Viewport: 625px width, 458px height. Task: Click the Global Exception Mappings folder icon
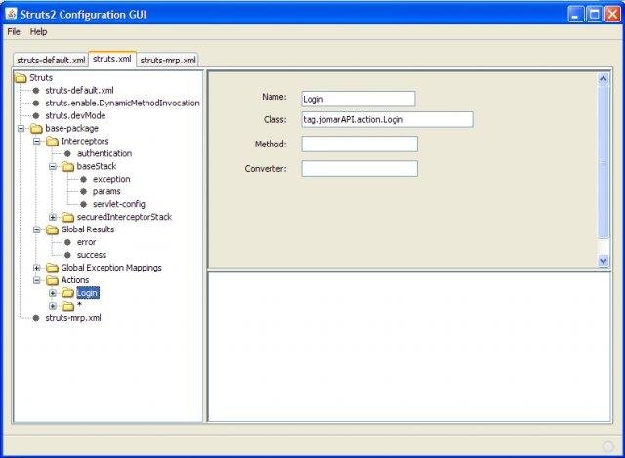point(52,268)
